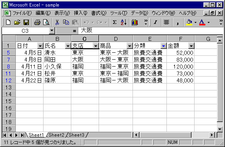
Task: Switch to the Sheet3 tab
Action: point(77,135)
